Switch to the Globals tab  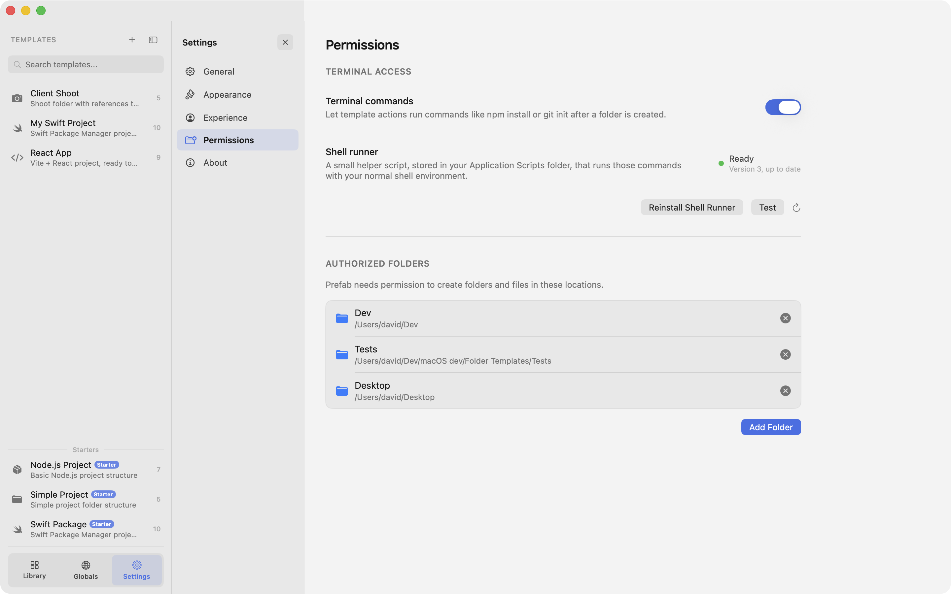coord(86,570)
